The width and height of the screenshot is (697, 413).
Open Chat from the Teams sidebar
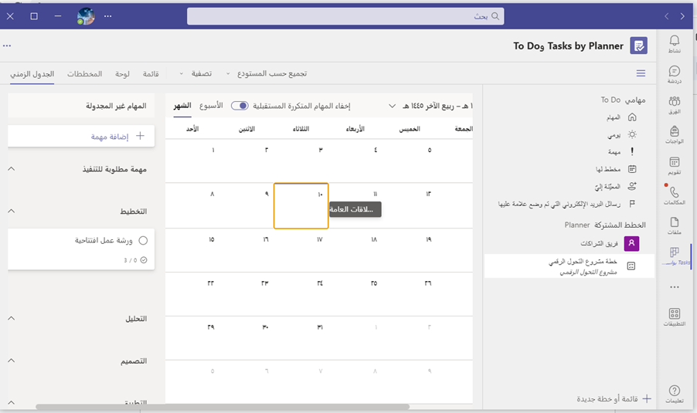[674, 74]
